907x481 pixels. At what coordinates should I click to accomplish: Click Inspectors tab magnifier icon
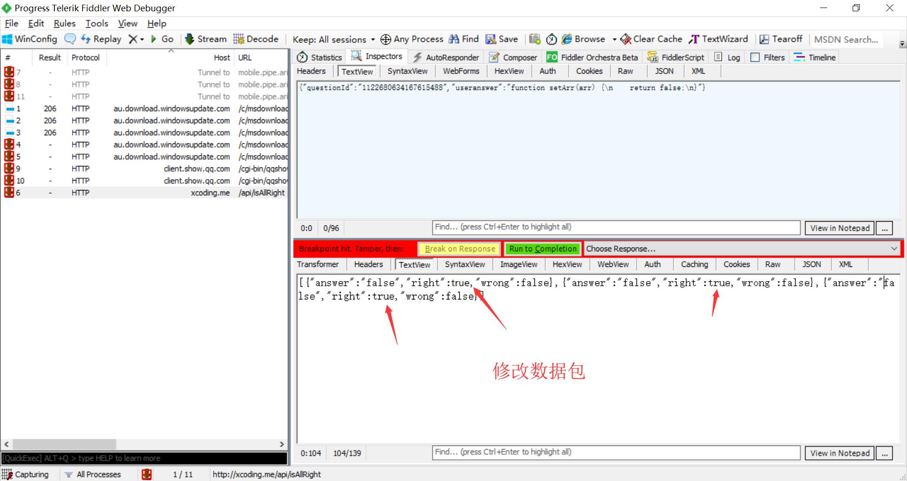tap(356, 56)
